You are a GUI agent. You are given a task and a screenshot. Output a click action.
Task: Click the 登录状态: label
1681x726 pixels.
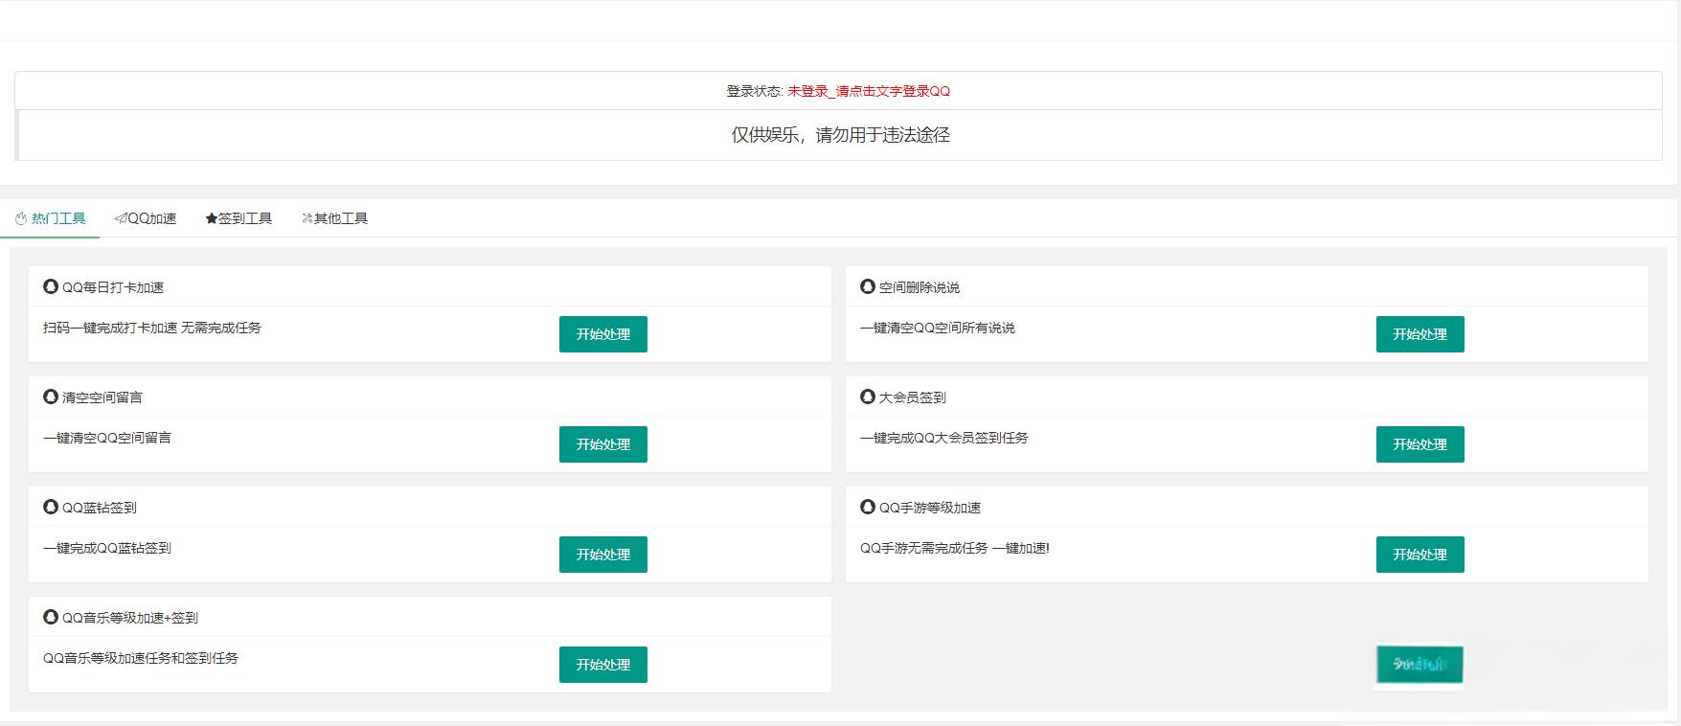(755, 91)
